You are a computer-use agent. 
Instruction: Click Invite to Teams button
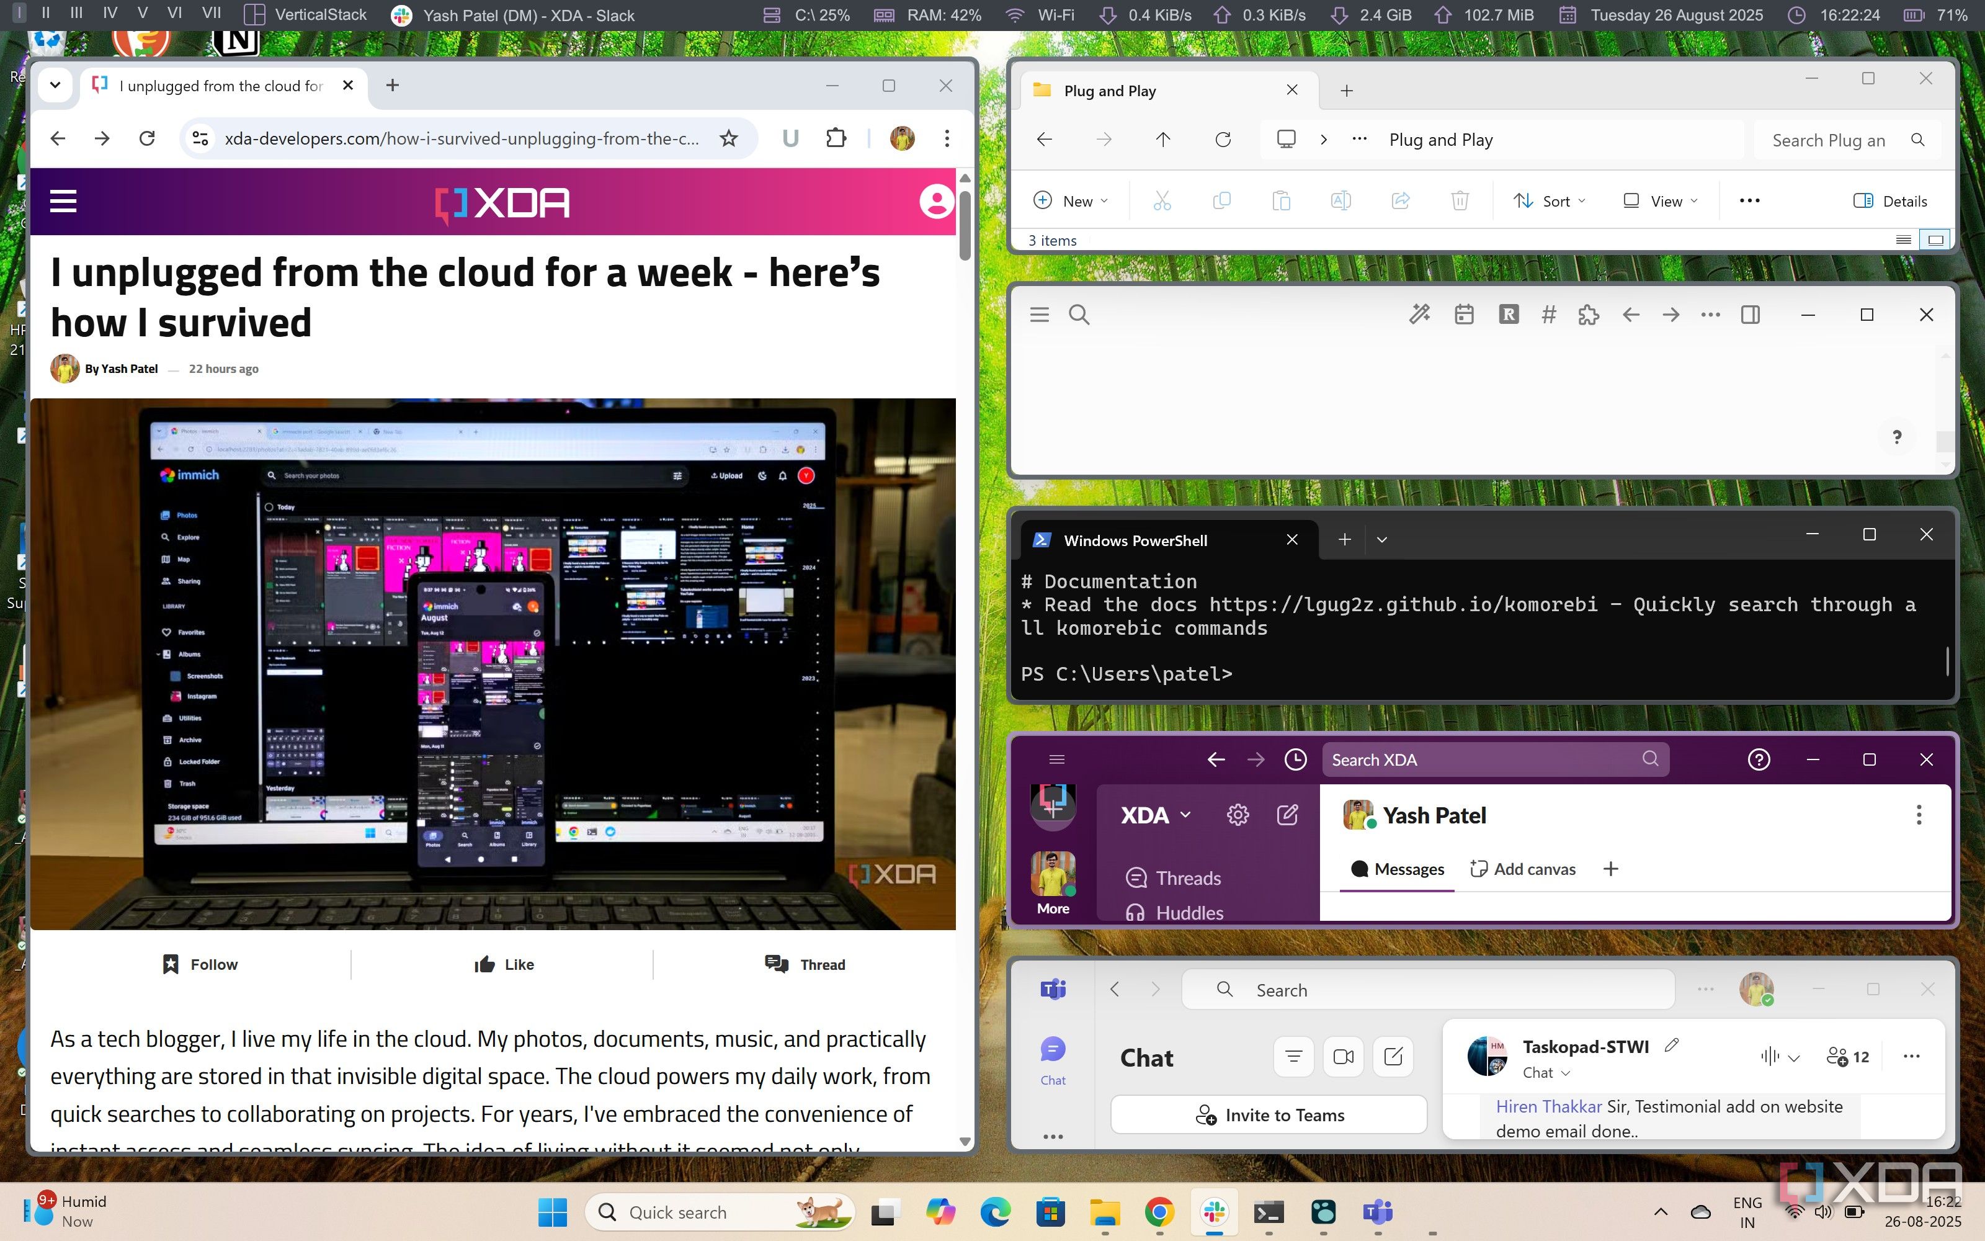pos(1269,1116)
